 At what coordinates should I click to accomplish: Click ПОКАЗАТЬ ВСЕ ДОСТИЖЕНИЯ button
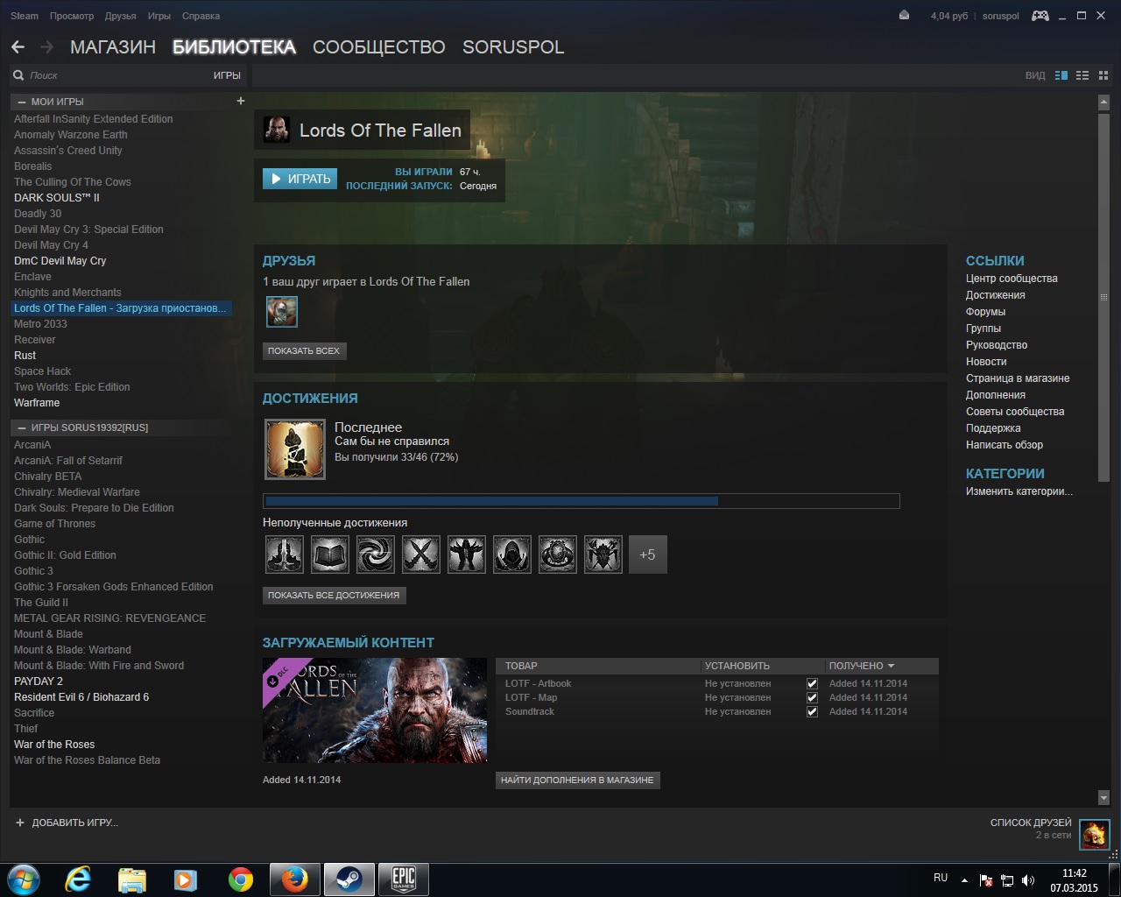(x=334, y=595)
